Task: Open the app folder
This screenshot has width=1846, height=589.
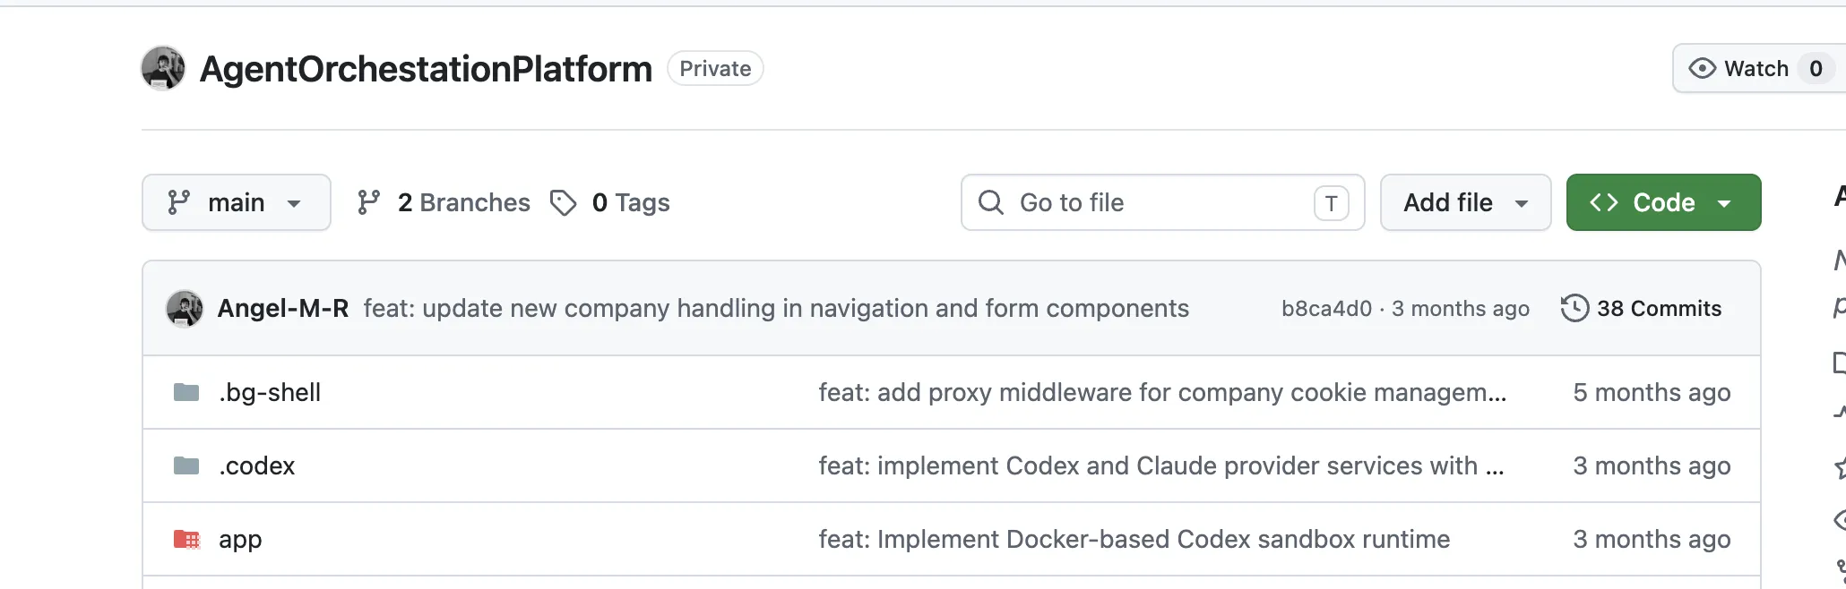Action: (x=240, y=540)
